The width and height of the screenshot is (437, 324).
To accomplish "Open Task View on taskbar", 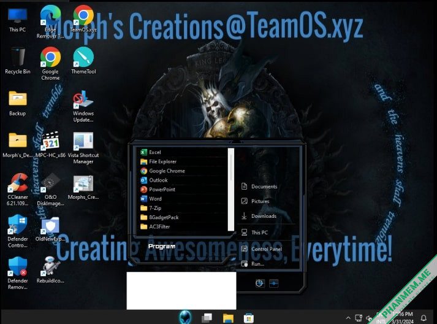I will [x=207, y=318].
